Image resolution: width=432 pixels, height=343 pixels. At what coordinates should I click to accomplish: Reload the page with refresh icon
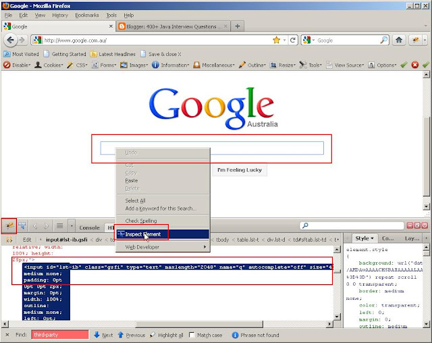point(292,41)
